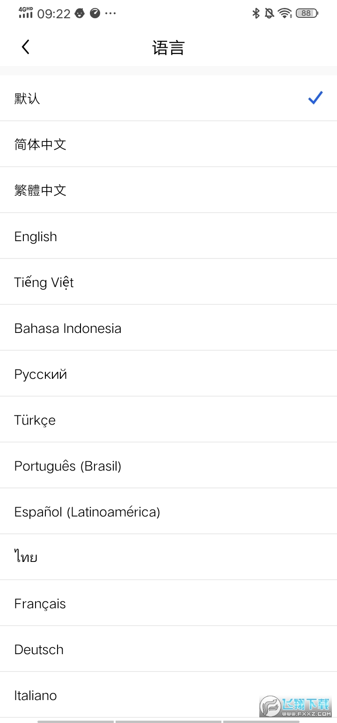Select Deutsch as language
Viewport: 337px width, 723px height.
click(x=39, y=649)
